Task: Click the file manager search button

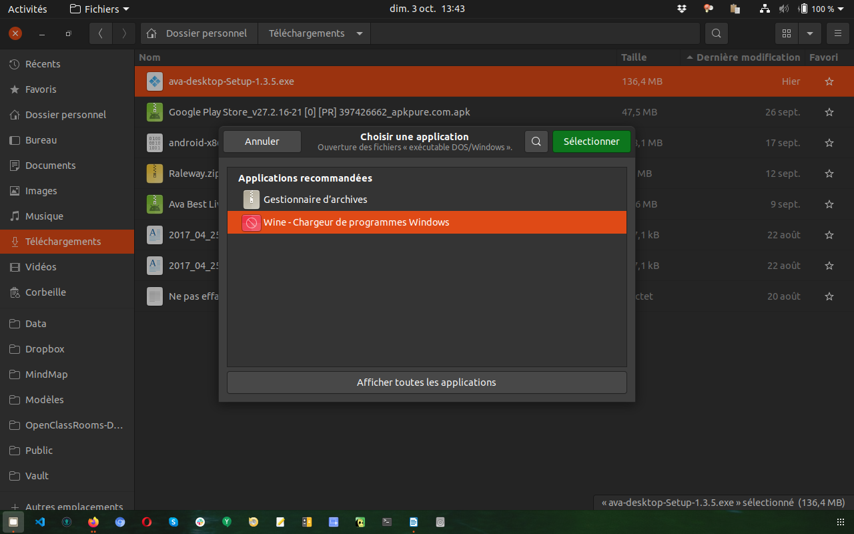Action: pos(716,33)
